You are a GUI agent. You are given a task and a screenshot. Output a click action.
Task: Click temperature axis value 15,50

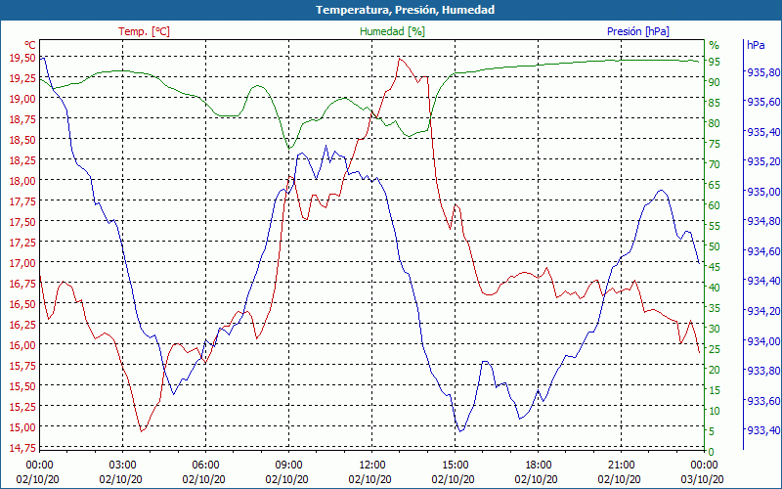22,386
